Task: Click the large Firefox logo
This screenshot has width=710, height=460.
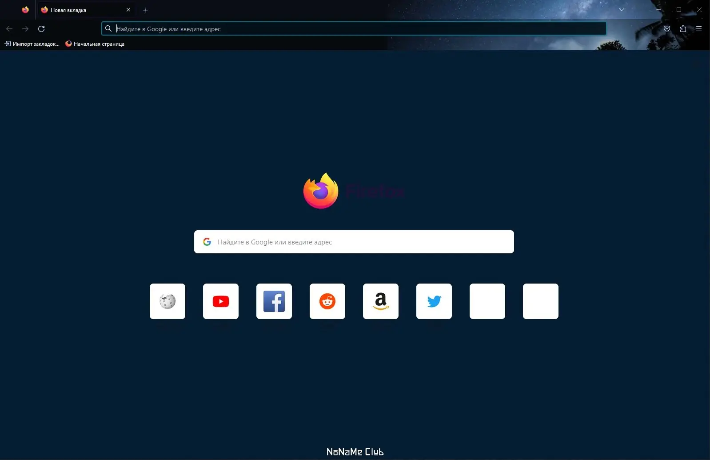Action: click(321, 191)
